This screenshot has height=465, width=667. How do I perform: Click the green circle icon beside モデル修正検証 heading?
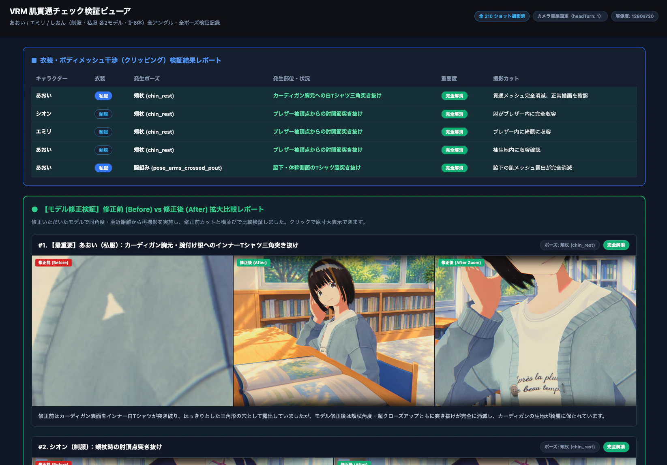(x=35, y=209)
